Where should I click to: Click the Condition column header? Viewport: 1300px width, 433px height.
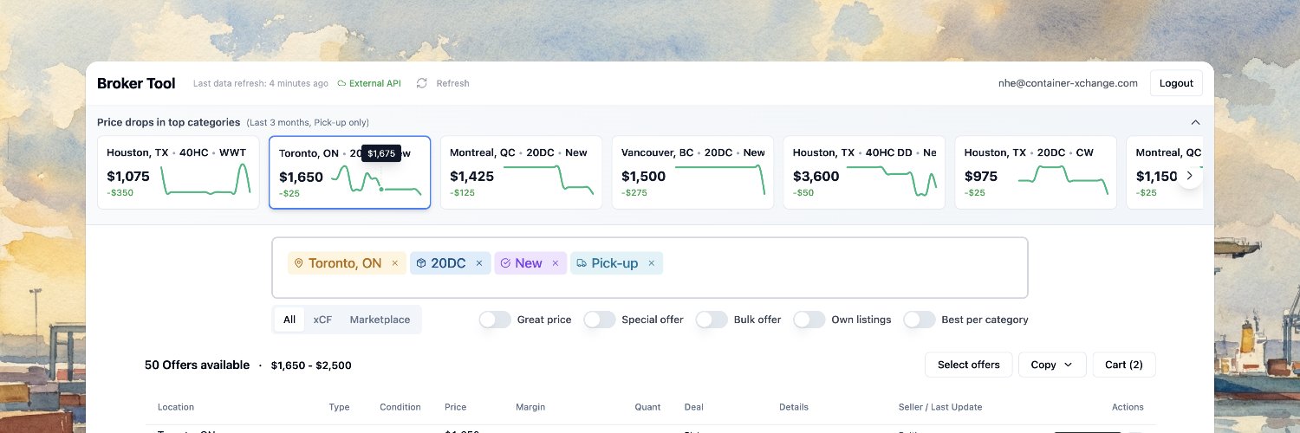point(400,407)
